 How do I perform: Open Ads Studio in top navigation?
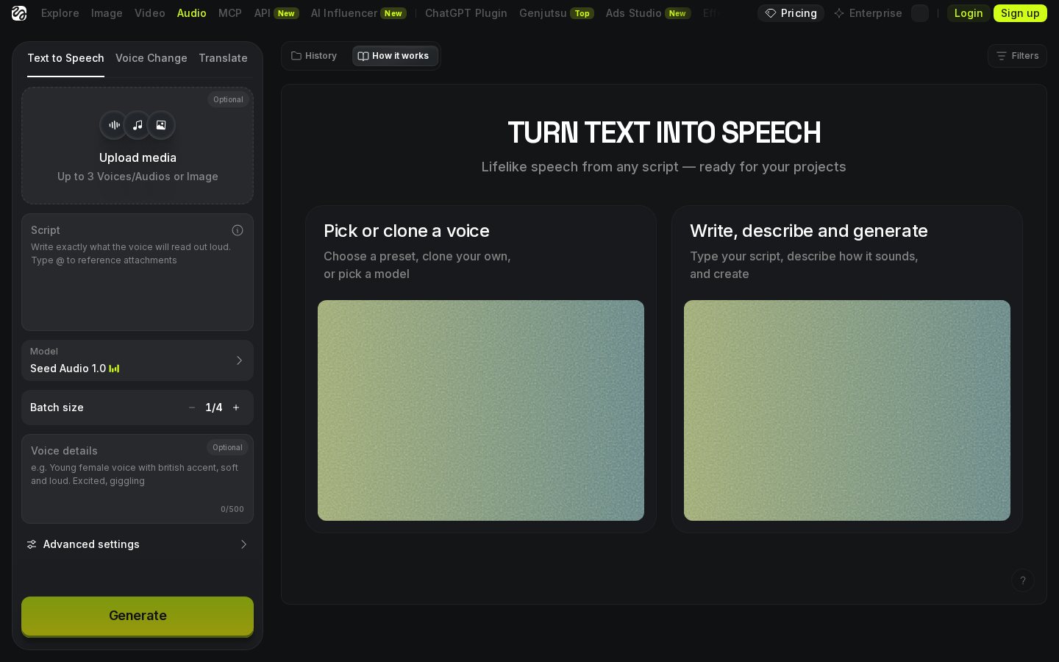[x=649, y=13]
